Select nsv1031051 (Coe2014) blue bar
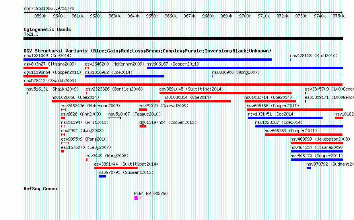The height and width of the screenshot is (220, 354). tap(285, 118)
